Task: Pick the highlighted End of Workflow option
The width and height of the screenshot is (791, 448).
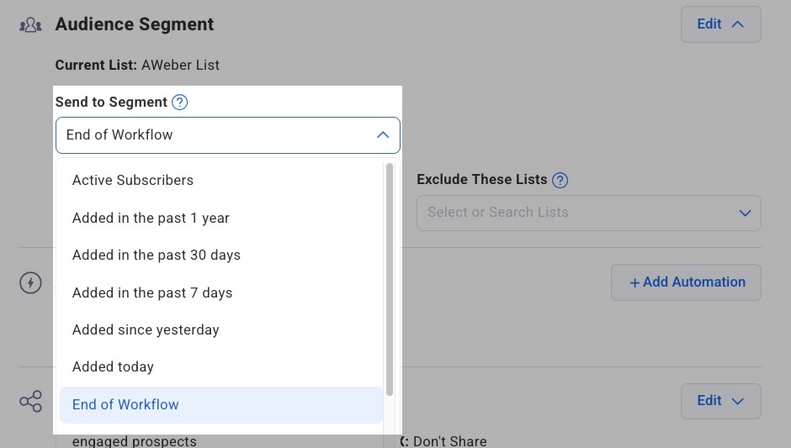Action: click(x=125, y=405)
